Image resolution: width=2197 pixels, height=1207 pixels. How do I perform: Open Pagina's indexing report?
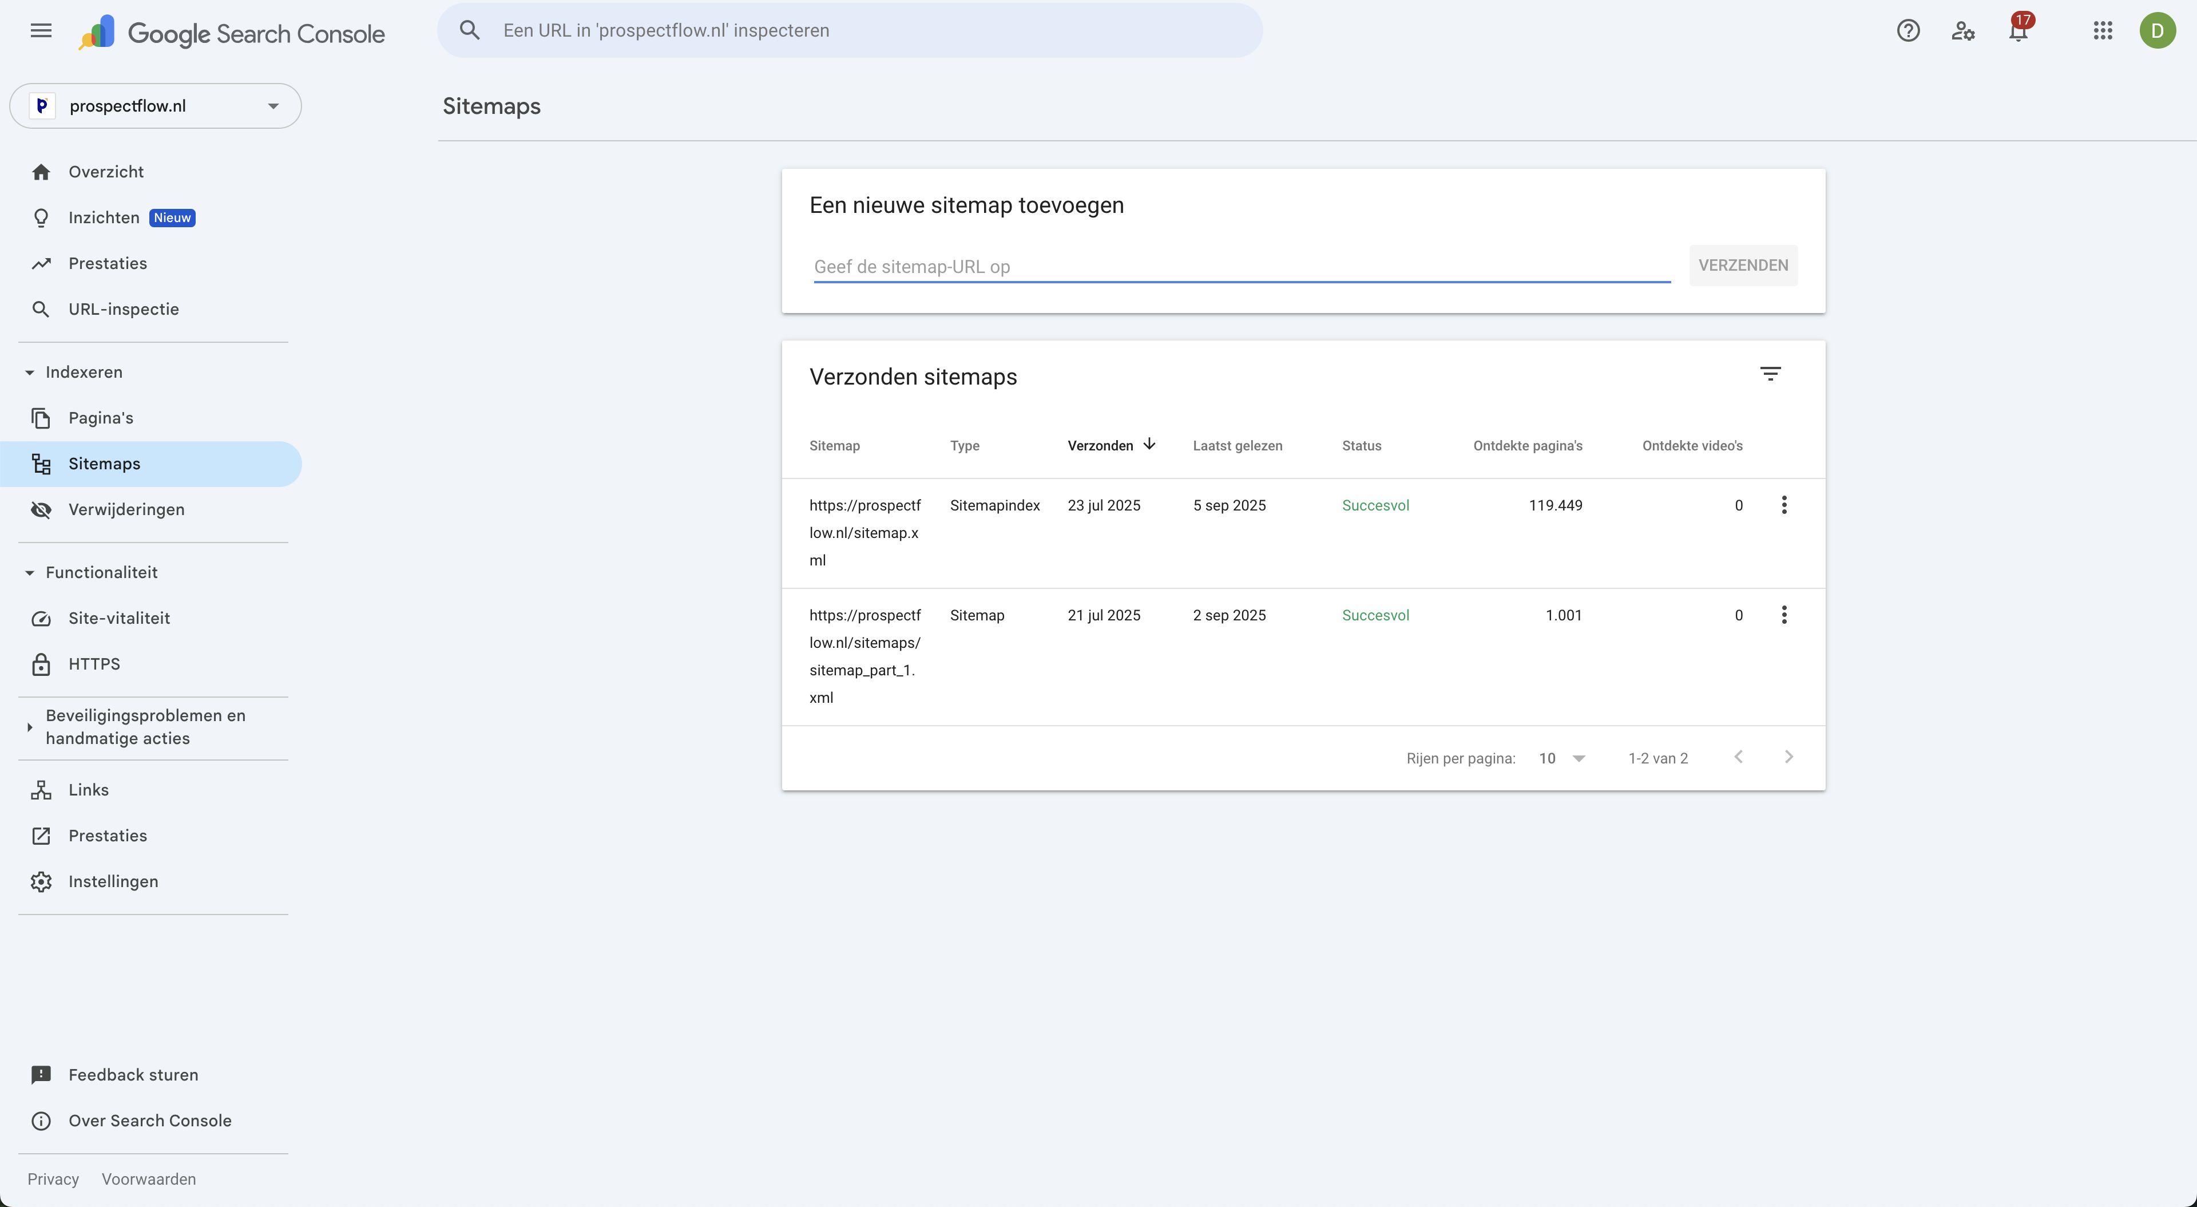(x=152, y=418)
